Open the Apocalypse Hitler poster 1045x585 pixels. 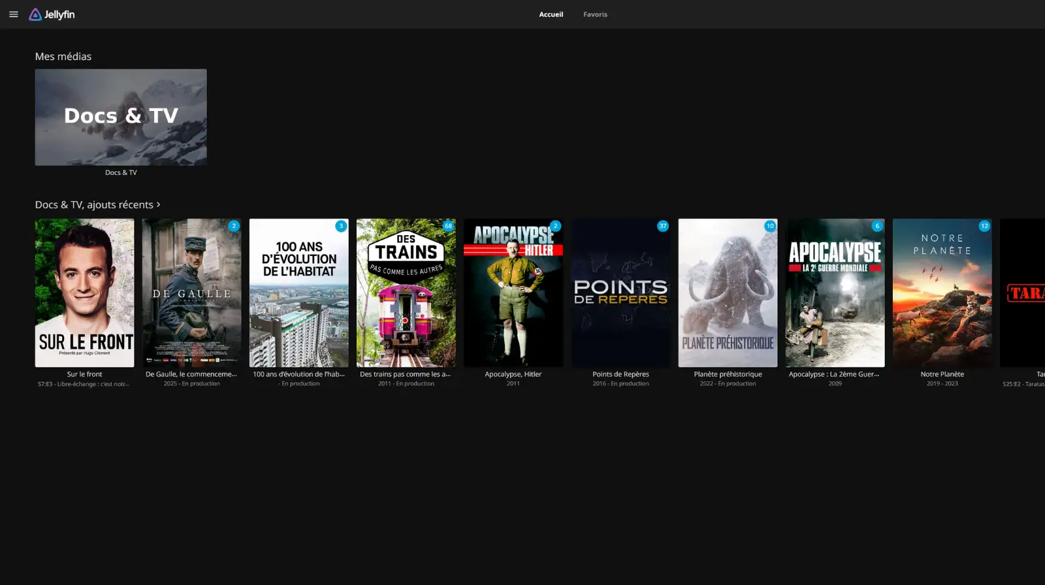point(513,292)
